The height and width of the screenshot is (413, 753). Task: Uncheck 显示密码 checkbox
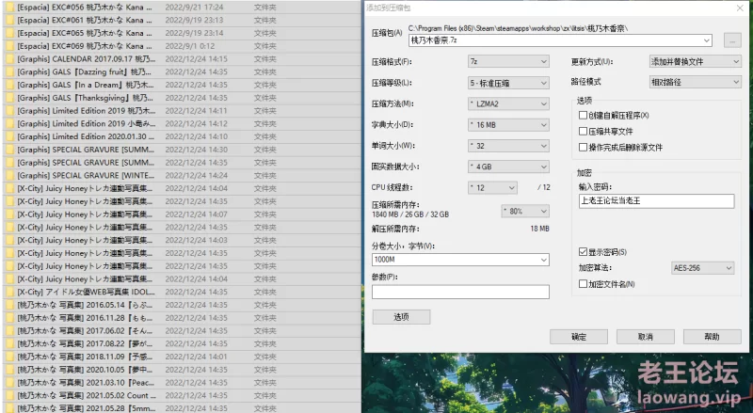[583, 251]
